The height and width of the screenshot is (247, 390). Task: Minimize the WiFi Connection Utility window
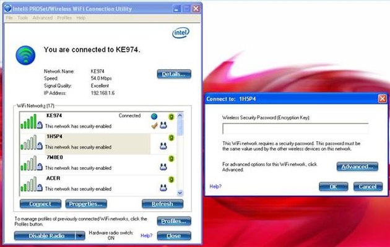(176, 9)
